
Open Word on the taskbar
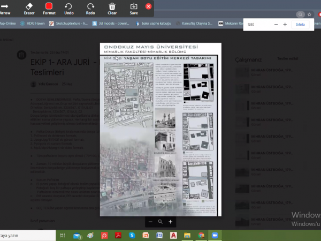click(x=159, y=236)
